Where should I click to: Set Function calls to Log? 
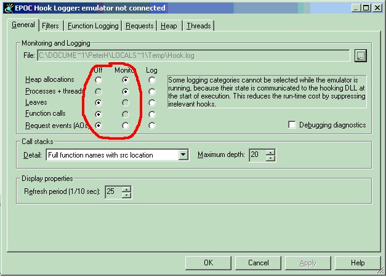tap(152, 114)
